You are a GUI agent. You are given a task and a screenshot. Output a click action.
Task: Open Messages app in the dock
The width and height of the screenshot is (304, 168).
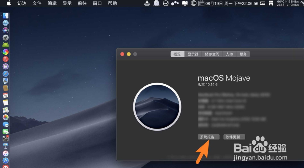coord(5,125)
